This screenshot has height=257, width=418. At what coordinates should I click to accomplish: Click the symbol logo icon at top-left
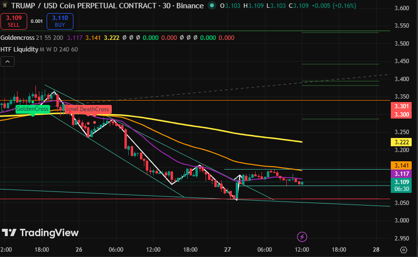pyautogui.click(x=4, y=5)
